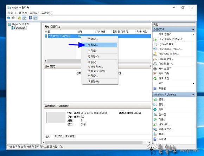Click the 가상 스위치 관리자 icon
Image resolution: width=204 pixels, height=156 pixels.
click(x=155, y=49)
